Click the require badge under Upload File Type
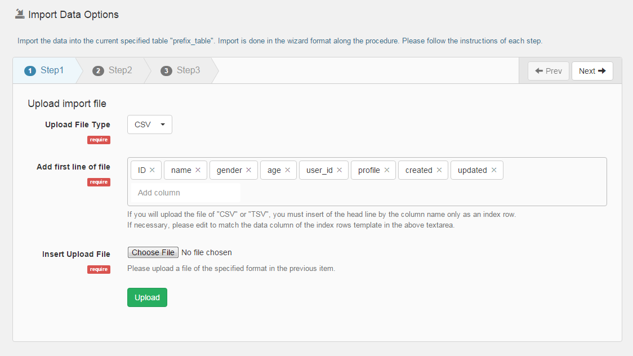633x356 pixels. [x=99, y=139]
